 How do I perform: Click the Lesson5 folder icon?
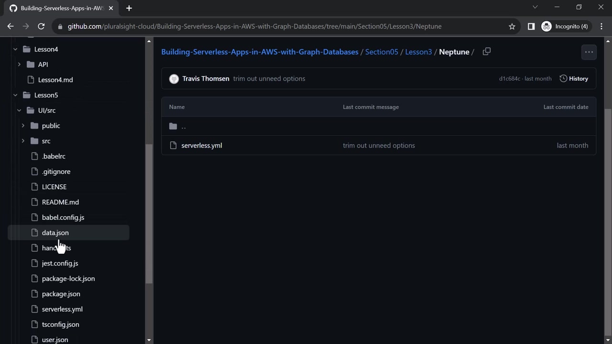tap(26, 95)
